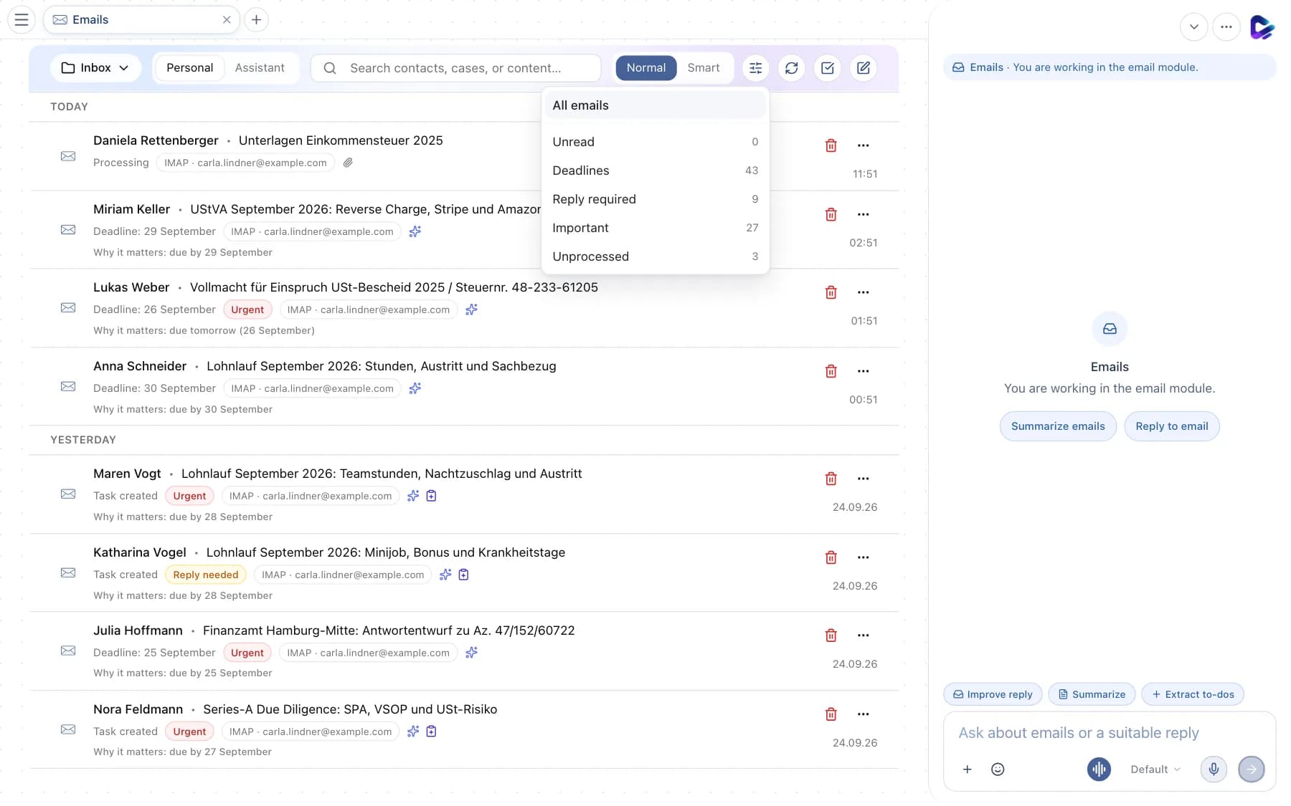Open email subject Unterlagen Einkommensteuer 2025

341,140
